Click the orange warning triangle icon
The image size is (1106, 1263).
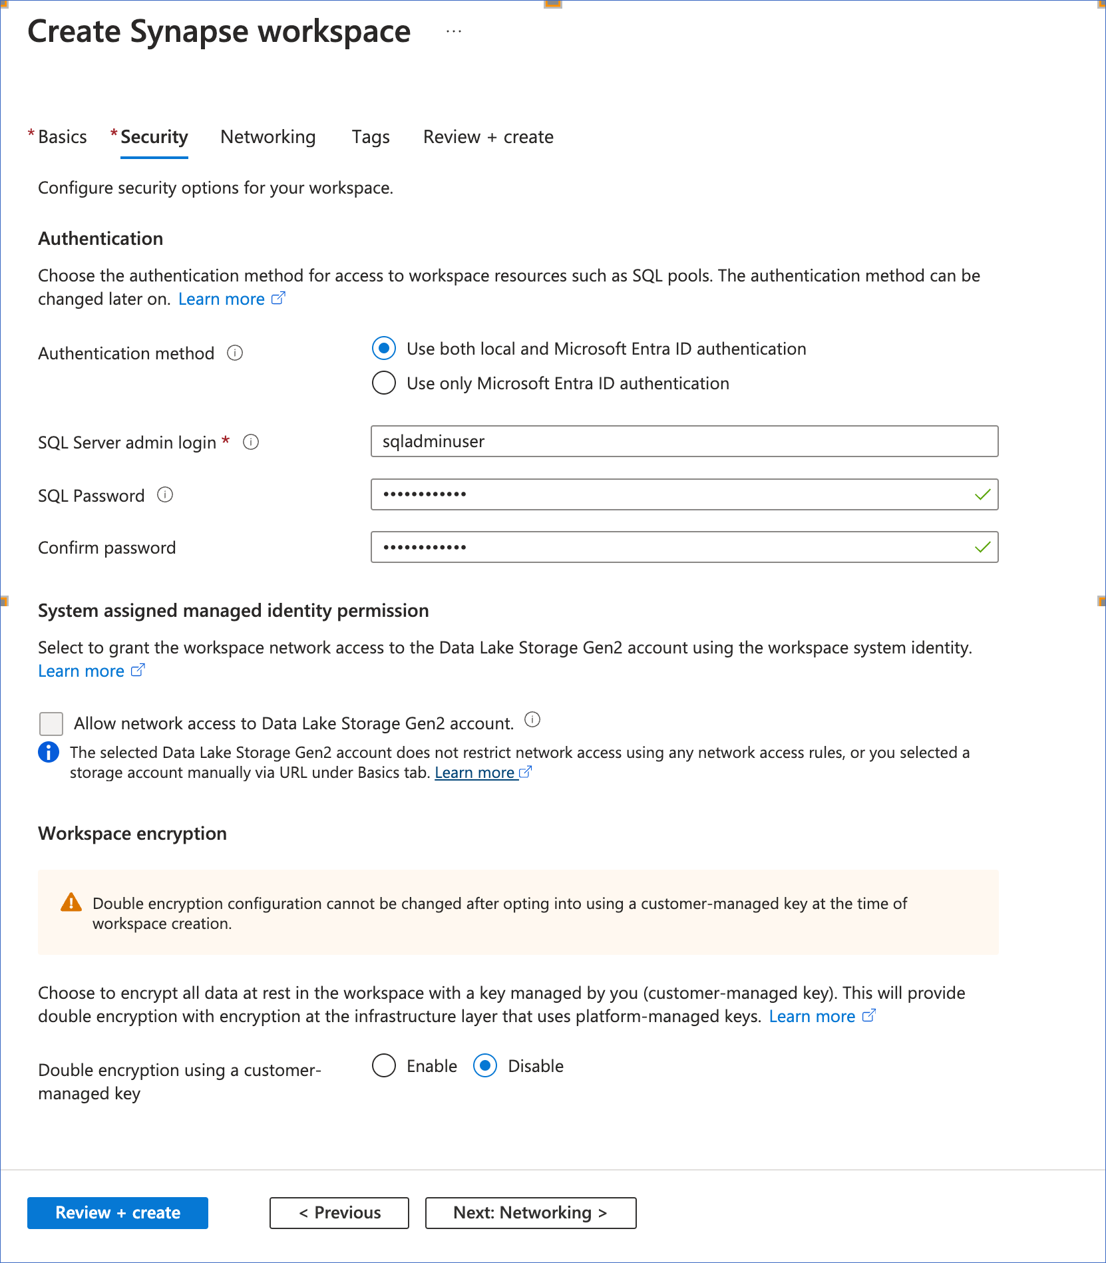(x=71, y=902)
